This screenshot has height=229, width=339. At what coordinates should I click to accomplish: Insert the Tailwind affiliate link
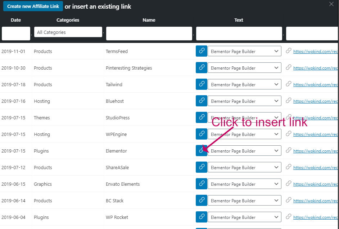click(202, 84)
